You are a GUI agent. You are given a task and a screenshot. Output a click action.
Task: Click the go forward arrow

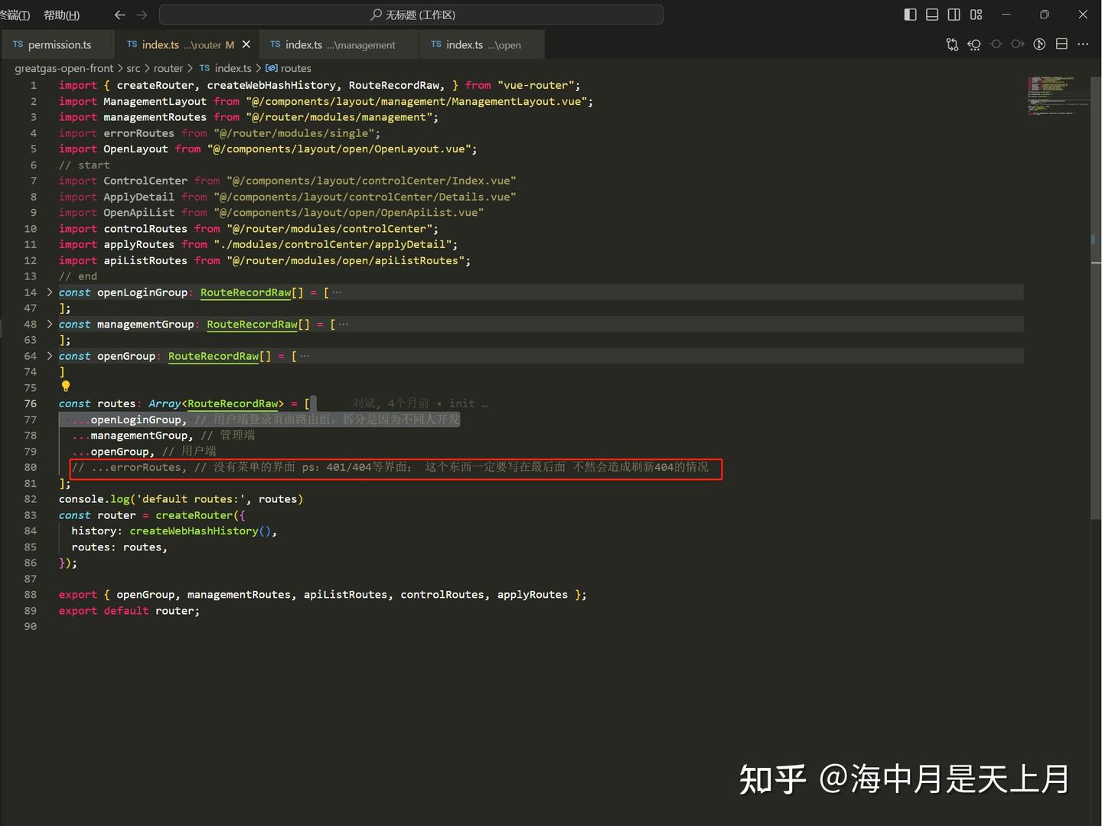coord(142,15)
